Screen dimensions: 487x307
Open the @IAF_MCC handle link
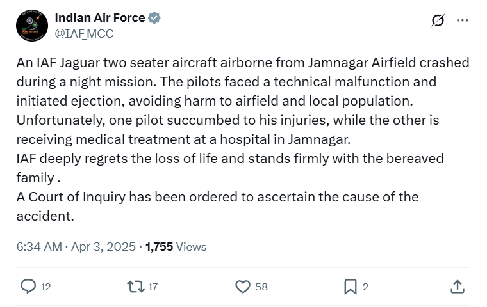[84, 34]
